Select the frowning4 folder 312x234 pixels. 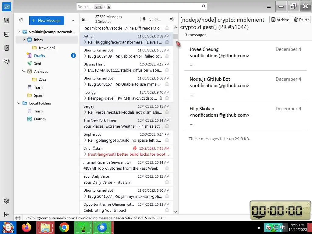pos(47,48)
